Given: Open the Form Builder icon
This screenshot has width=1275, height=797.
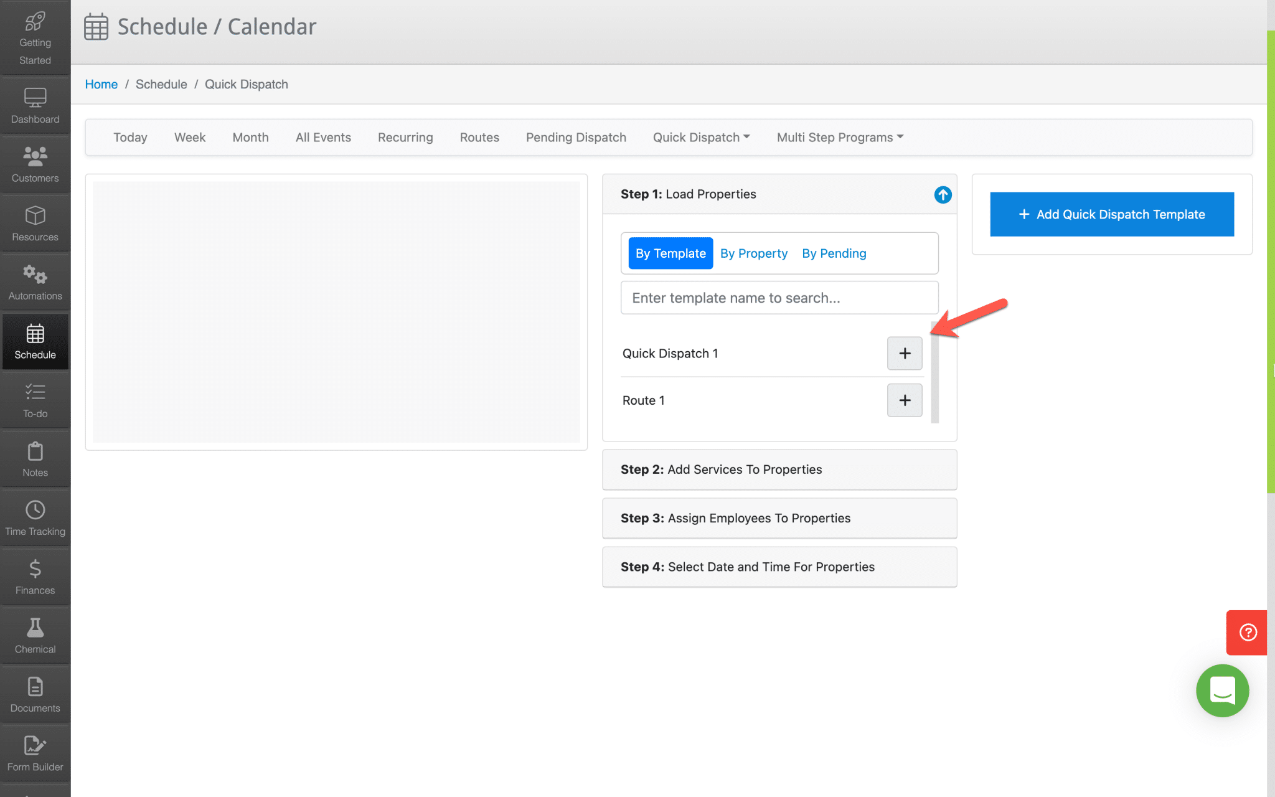Looking at the screenshot, I should tap(35, 745).
